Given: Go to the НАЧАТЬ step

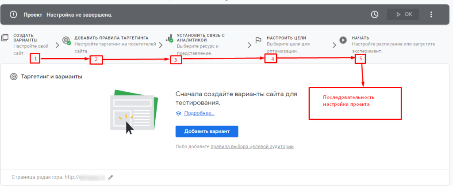Looking at the screenshot, I should click(361, 38).
